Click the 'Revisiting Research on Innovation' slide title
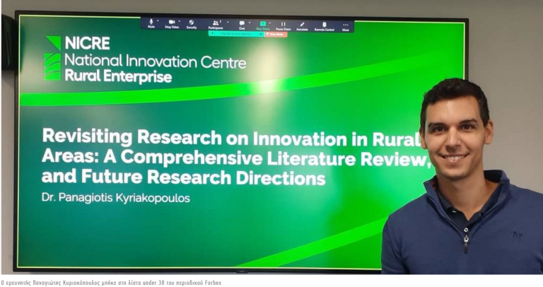The height and width of the screenshot is (287, 543). click(235, 158)
